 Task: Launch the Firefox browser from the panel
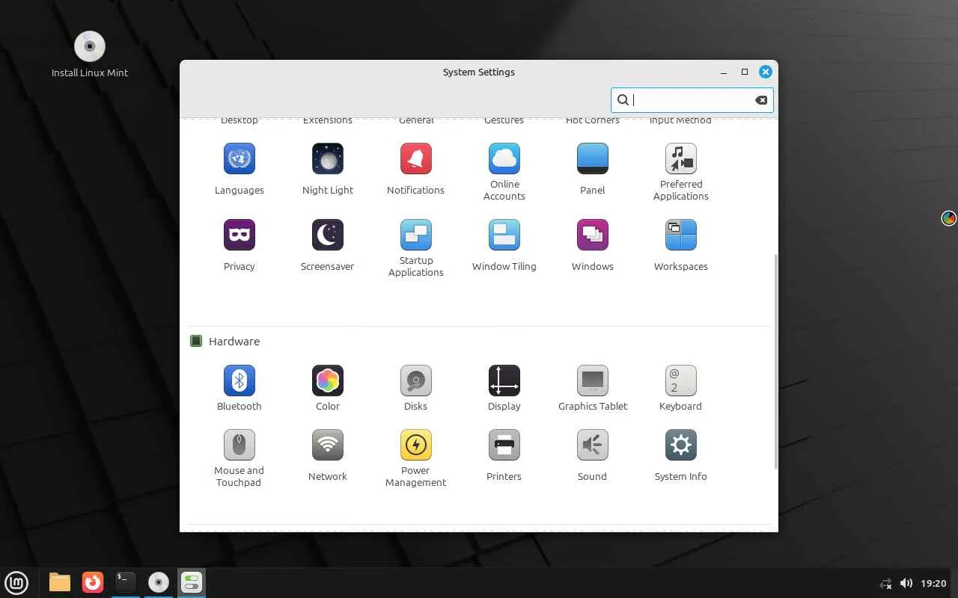pyautogui.click(x=93, y=582)
